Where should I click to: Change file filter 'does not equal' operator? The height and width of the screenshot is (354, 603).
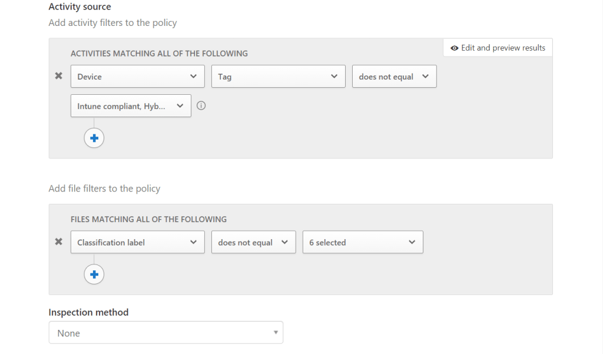point(253,242)
